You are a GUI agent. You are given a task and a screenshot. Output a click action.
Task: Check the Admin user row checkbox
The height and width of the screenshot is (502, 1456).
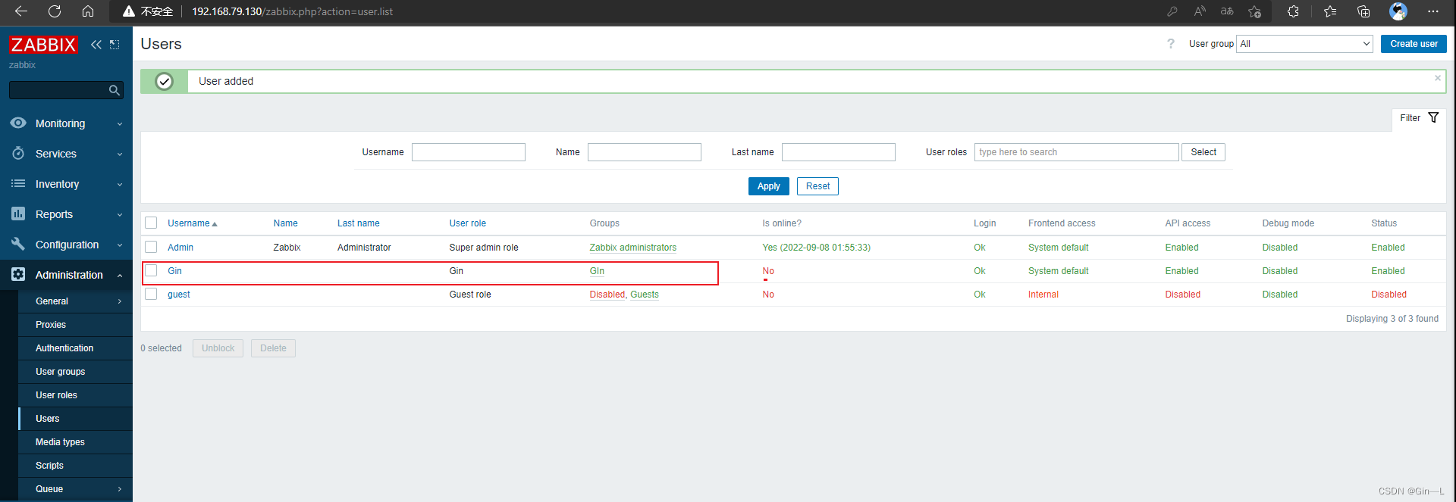point(151,247)
